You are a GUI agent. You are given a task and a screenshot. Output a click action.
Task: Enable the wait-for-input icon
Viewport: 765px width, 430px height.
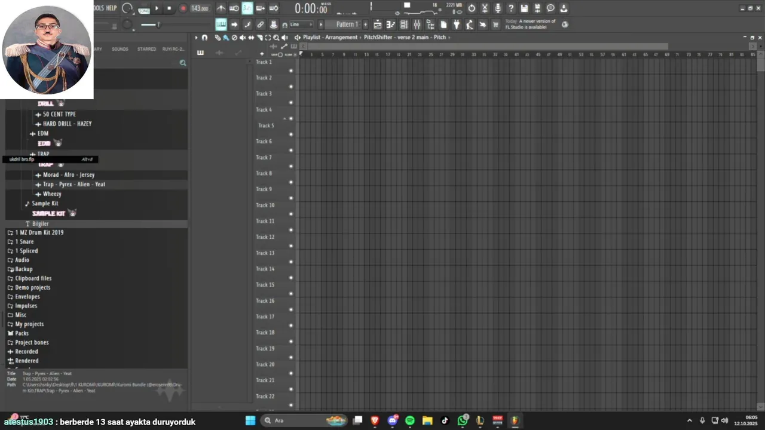tap(234, 8)
